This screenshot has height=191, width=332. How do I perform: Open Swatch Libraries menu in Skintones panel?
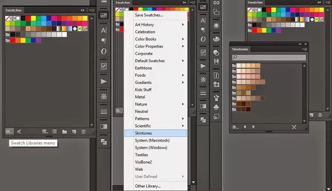pos(235,127)
